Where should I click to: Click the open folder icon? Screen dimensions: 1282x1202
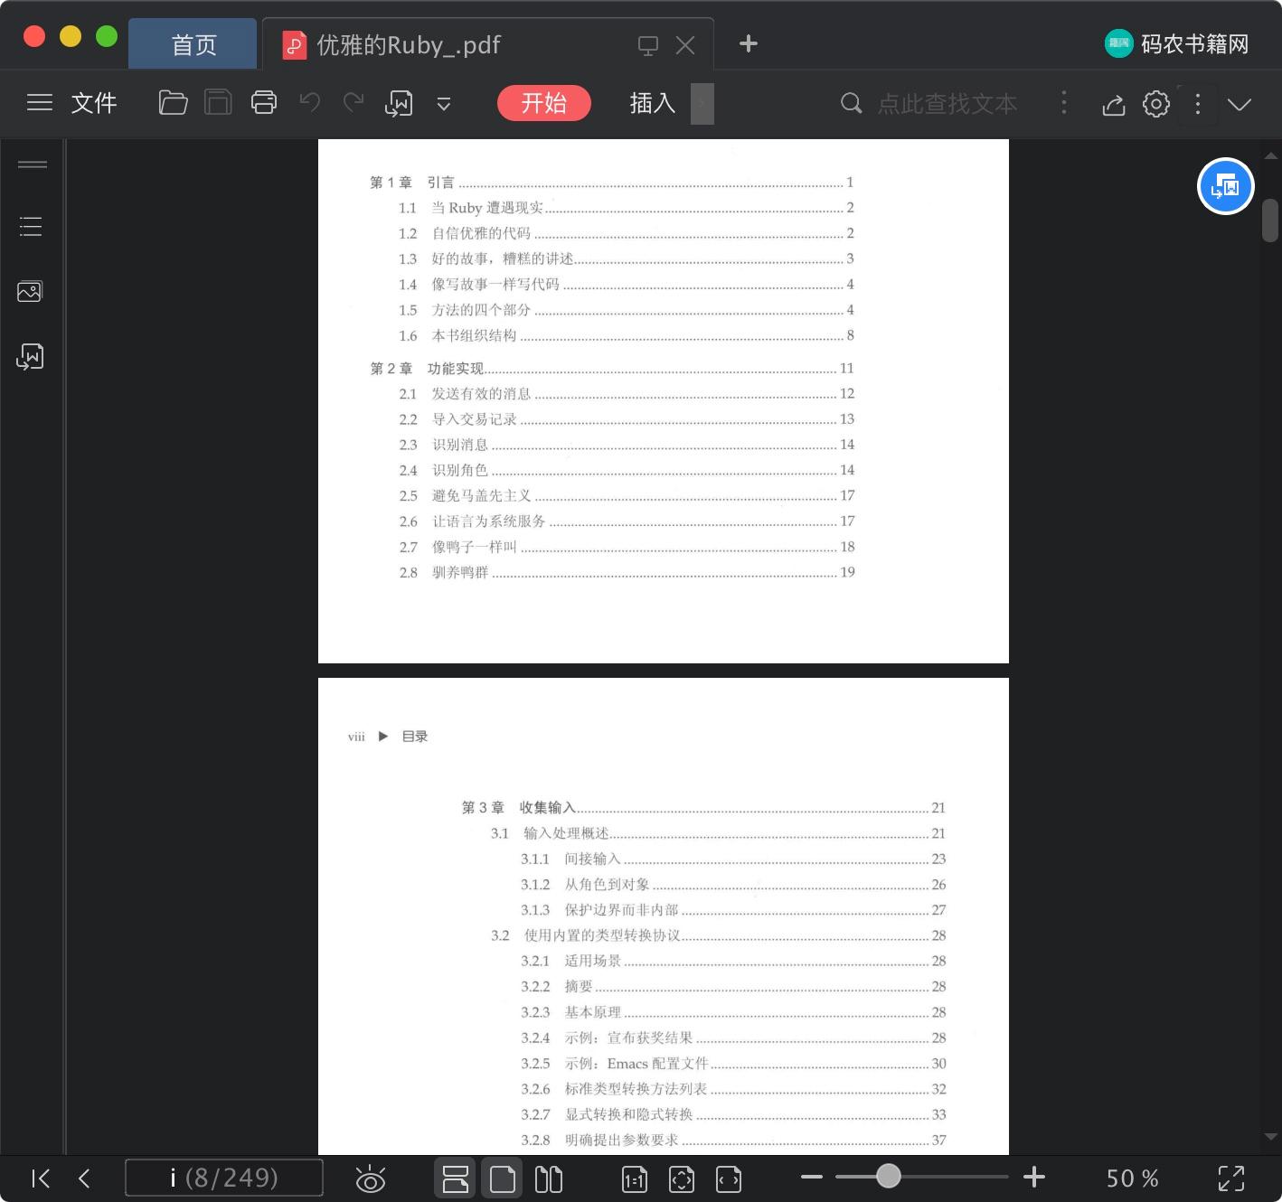(x=173, y=103)
